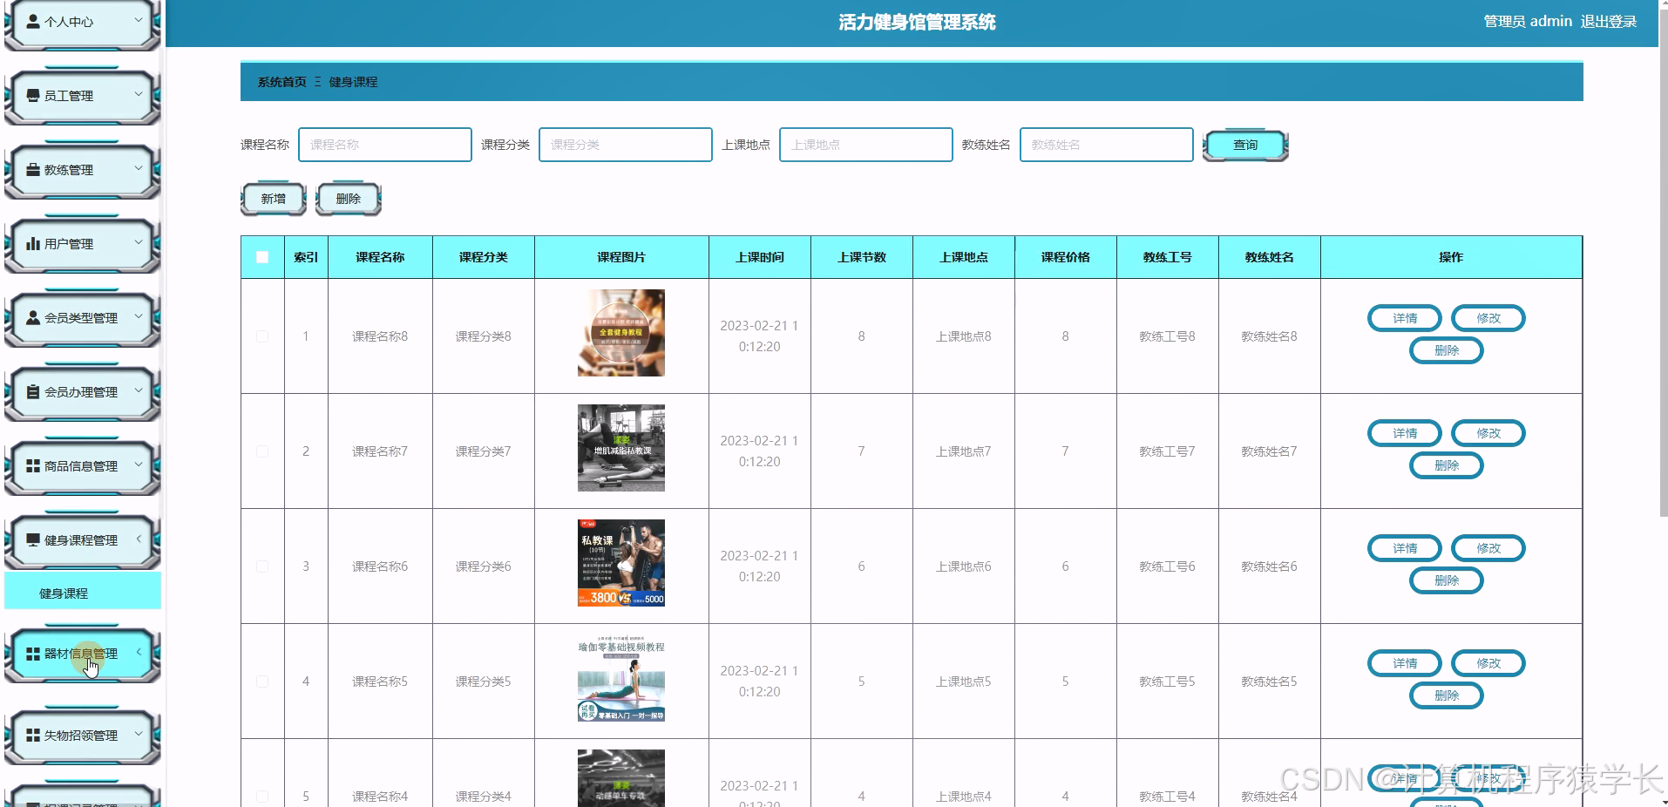1668x807 pixels.
Task: Click the grid icon beside 器材信息管理
Action: (x=33, y=654)
